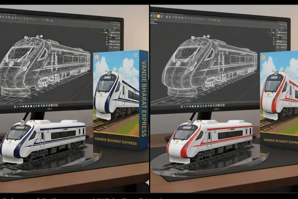Toggle the top viewport overlay button, right monitor
298x199 pixels.
pyautogui.click(x=274, y=38)
